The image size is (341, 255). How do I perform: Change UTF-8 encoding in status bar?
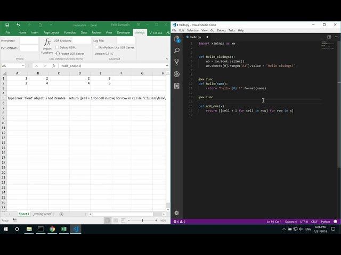tap(304, 222)
